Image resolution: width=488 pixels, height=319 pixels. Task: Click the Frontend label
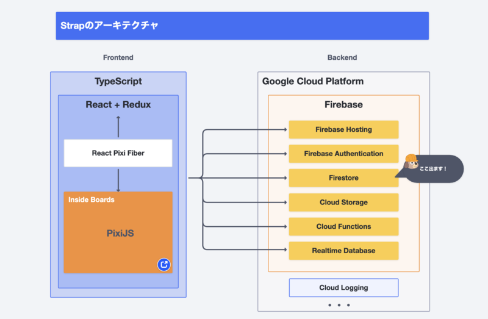[118, 57]
